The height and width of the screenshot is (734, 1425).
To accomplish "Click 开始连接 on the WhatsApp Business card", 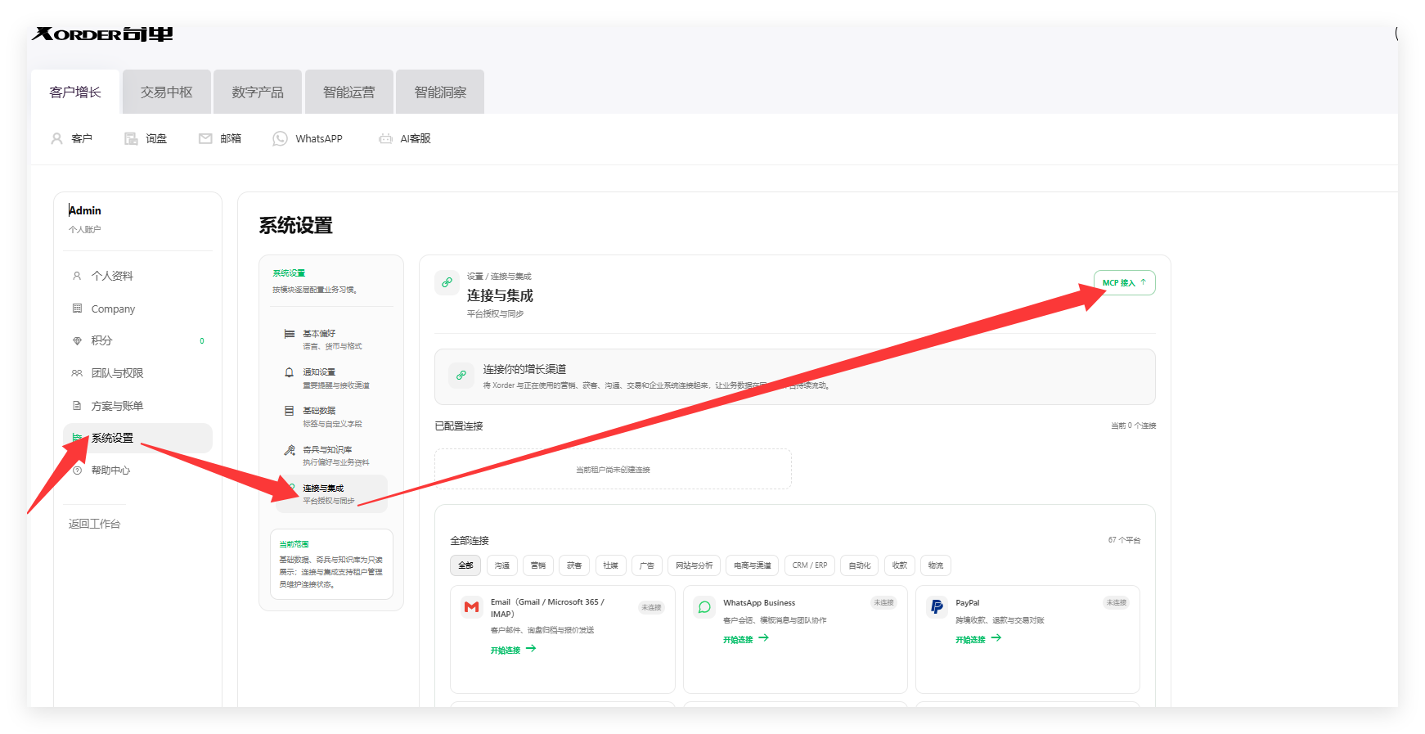I will click(x=745, y=639).
